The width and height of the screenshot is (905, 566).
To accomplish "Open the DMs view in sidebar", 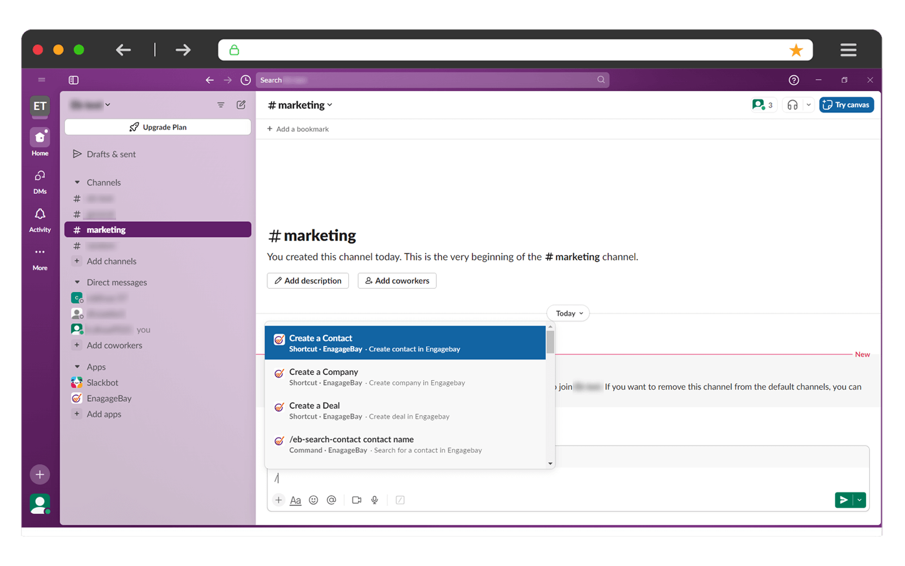I will [40, 181].
